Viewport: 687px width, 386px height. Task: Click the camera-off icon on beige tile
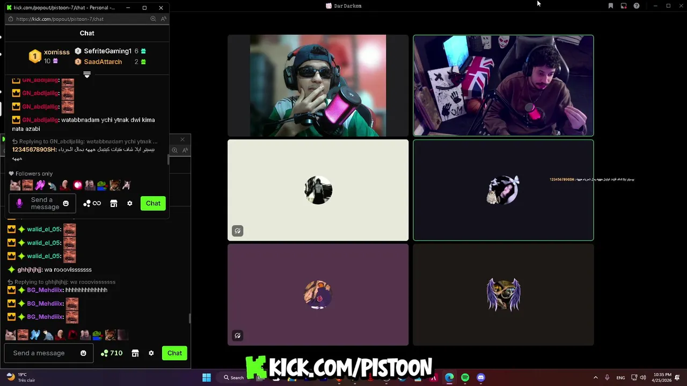coord(237,231)
